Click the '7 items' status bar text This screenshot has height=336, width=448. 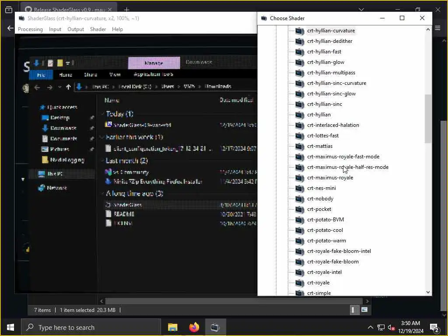42,310
